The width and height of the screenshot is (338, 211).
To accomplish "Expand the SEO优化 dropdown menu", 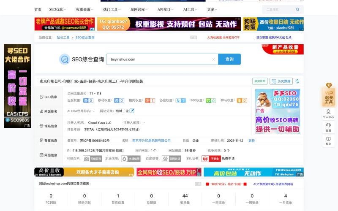I will click(57, 9).
